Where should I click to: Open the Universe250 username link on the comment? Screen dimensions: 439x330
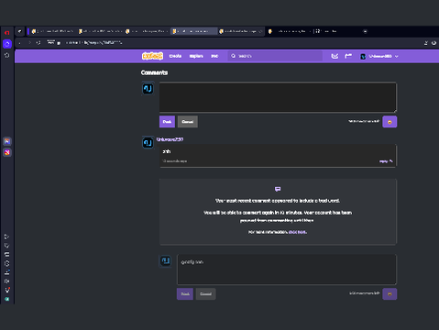click(x=170, y=139)
